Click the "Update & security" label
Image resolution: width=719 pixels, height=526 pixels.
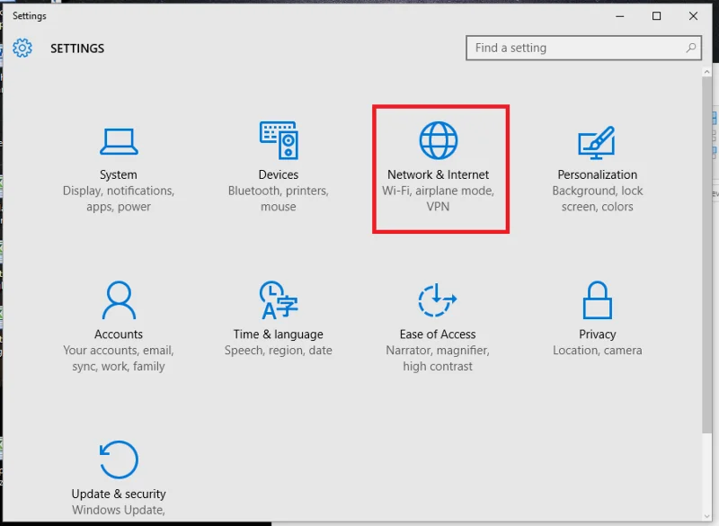[x=119, y=494]
